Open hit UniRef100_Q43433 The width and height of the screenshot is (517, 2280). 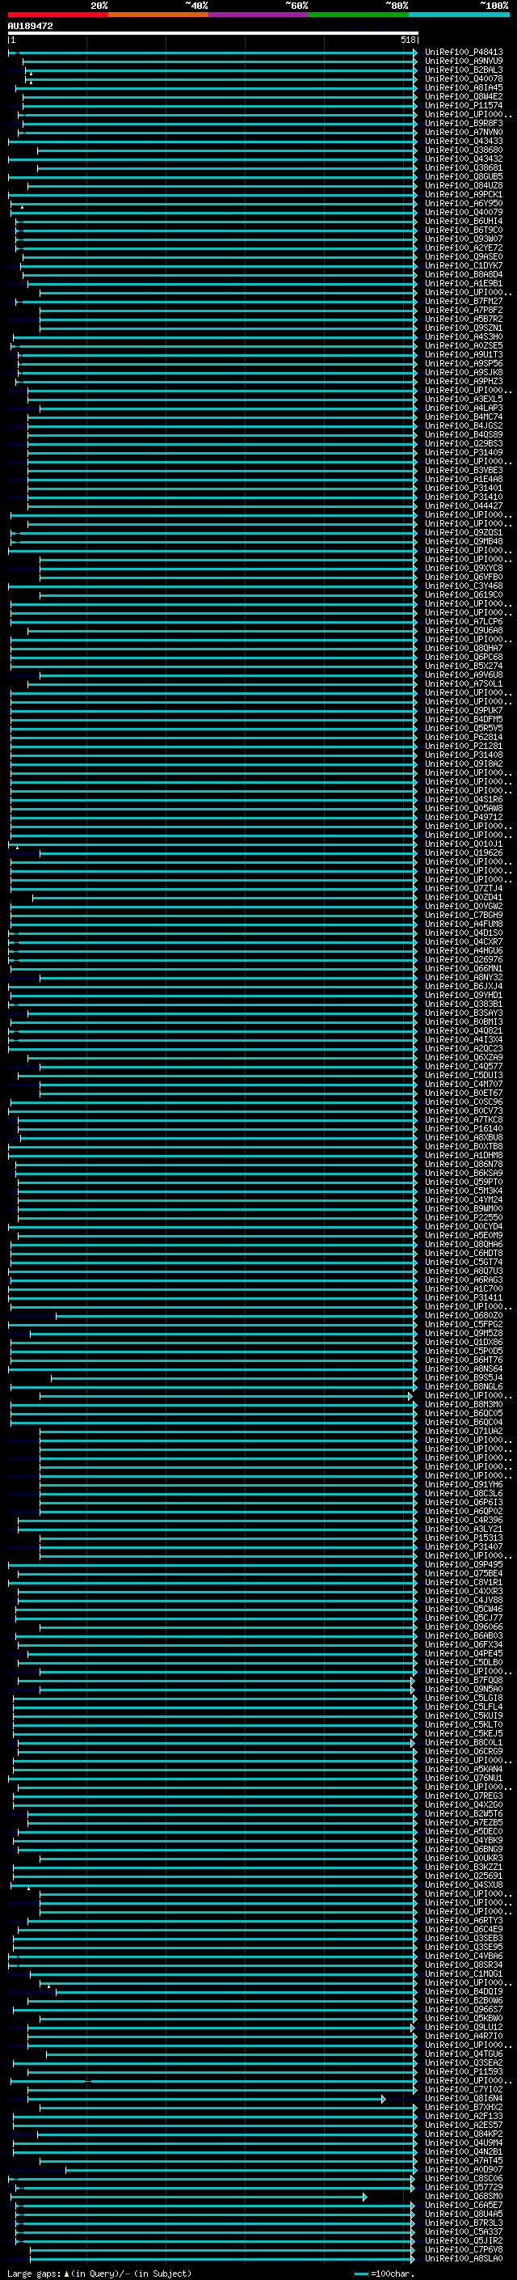point(464,142)
